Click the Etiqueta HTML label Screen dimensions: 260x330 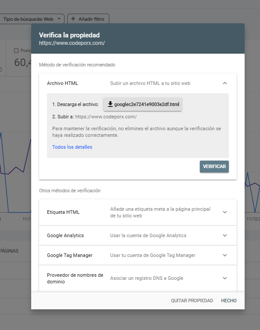pyautogui.click(x=63, y=212)
